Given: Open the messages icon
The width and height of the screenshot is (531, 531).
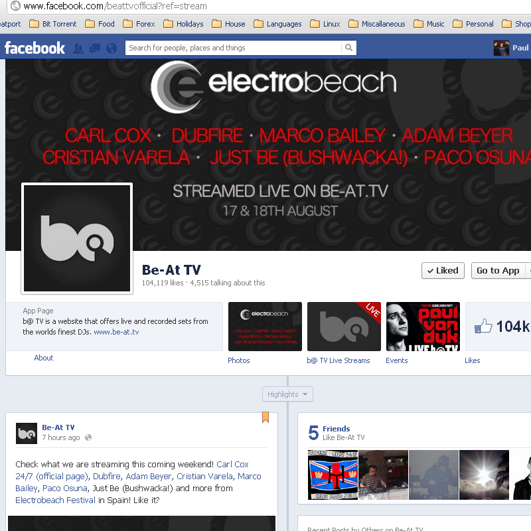Looking at the screenshot, I should pos(95,48).
